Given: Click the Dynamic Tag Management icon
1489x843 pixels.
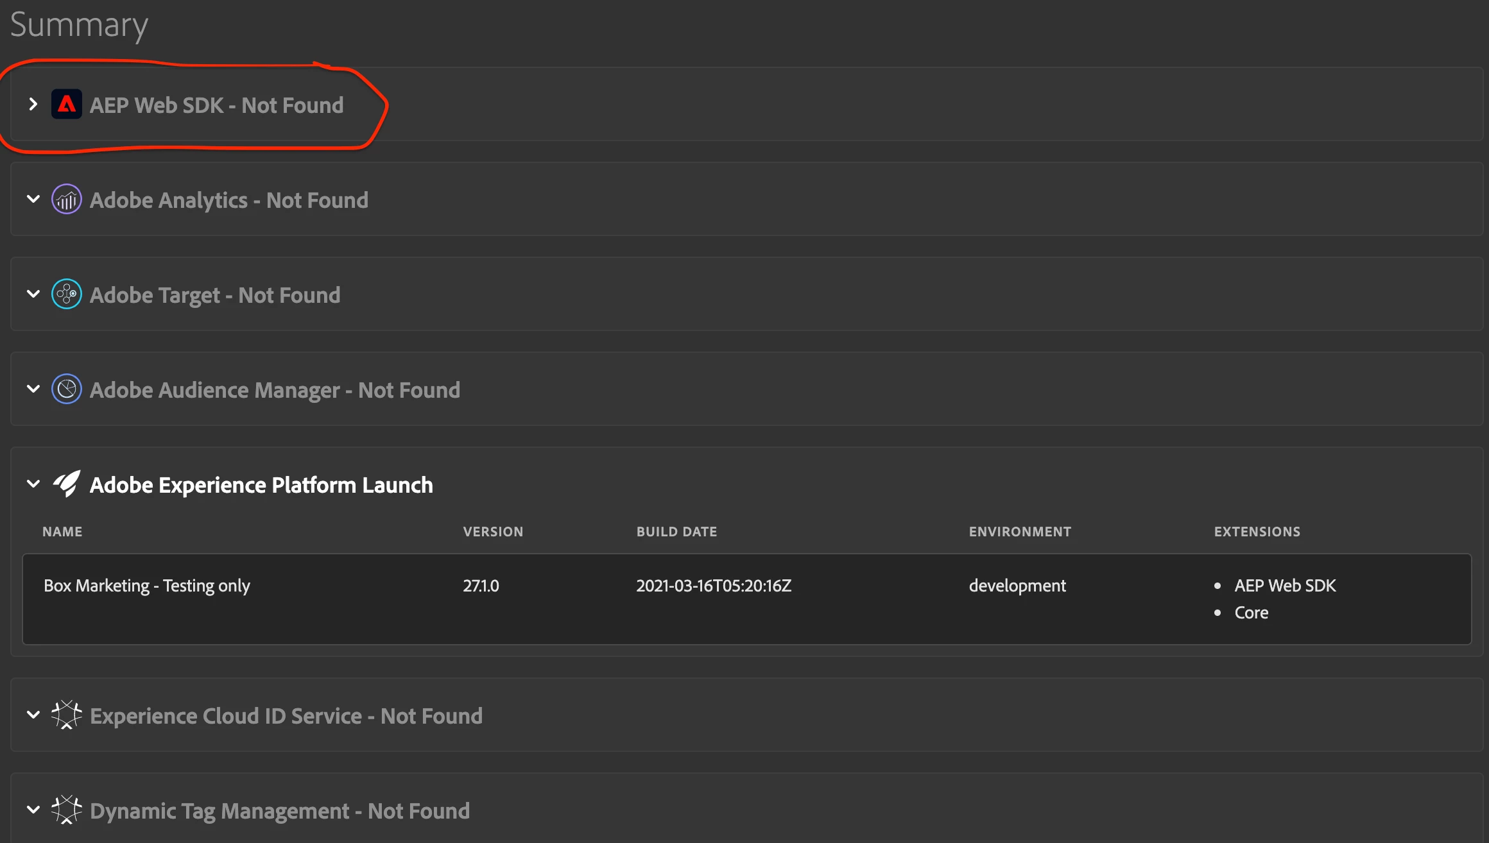Looking at the screenshot, I should (x=67, y=810).
